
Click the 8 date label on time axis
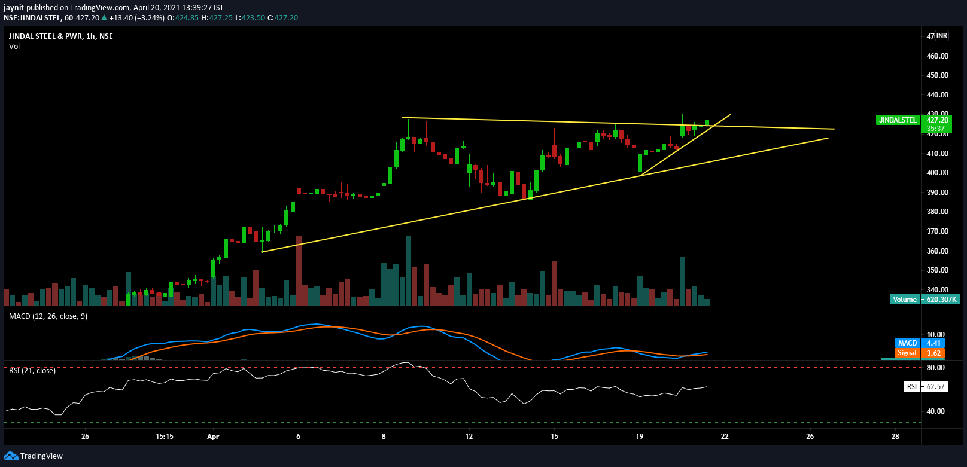(x=384, y=437)
